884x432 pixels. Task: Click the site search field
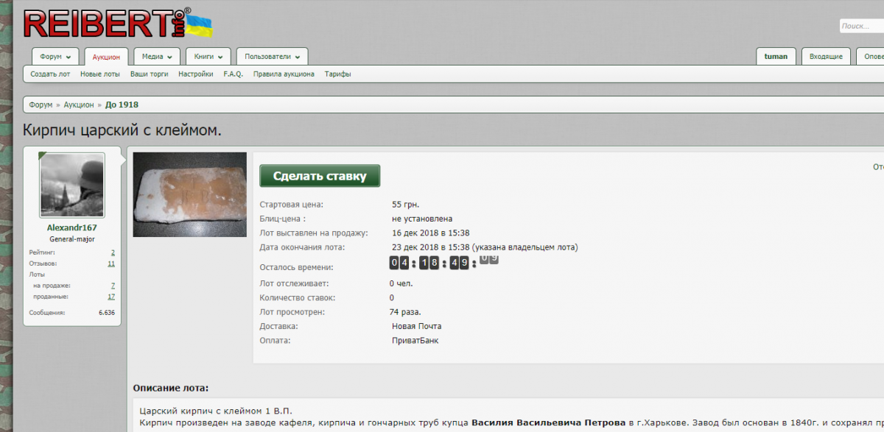(861, 26)
